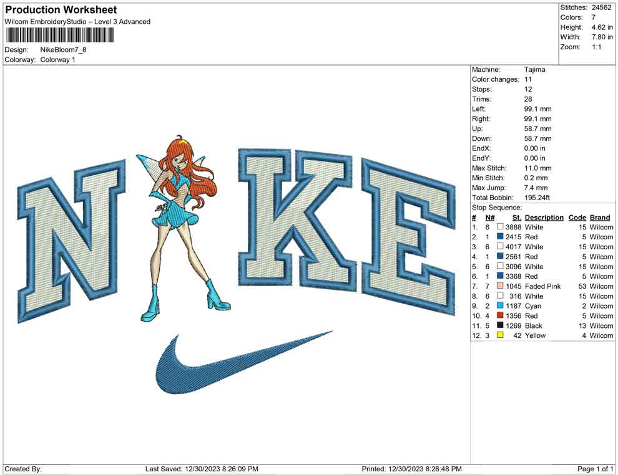
Task: Click the Left value 99.1 mm
Action: (537, 109)
